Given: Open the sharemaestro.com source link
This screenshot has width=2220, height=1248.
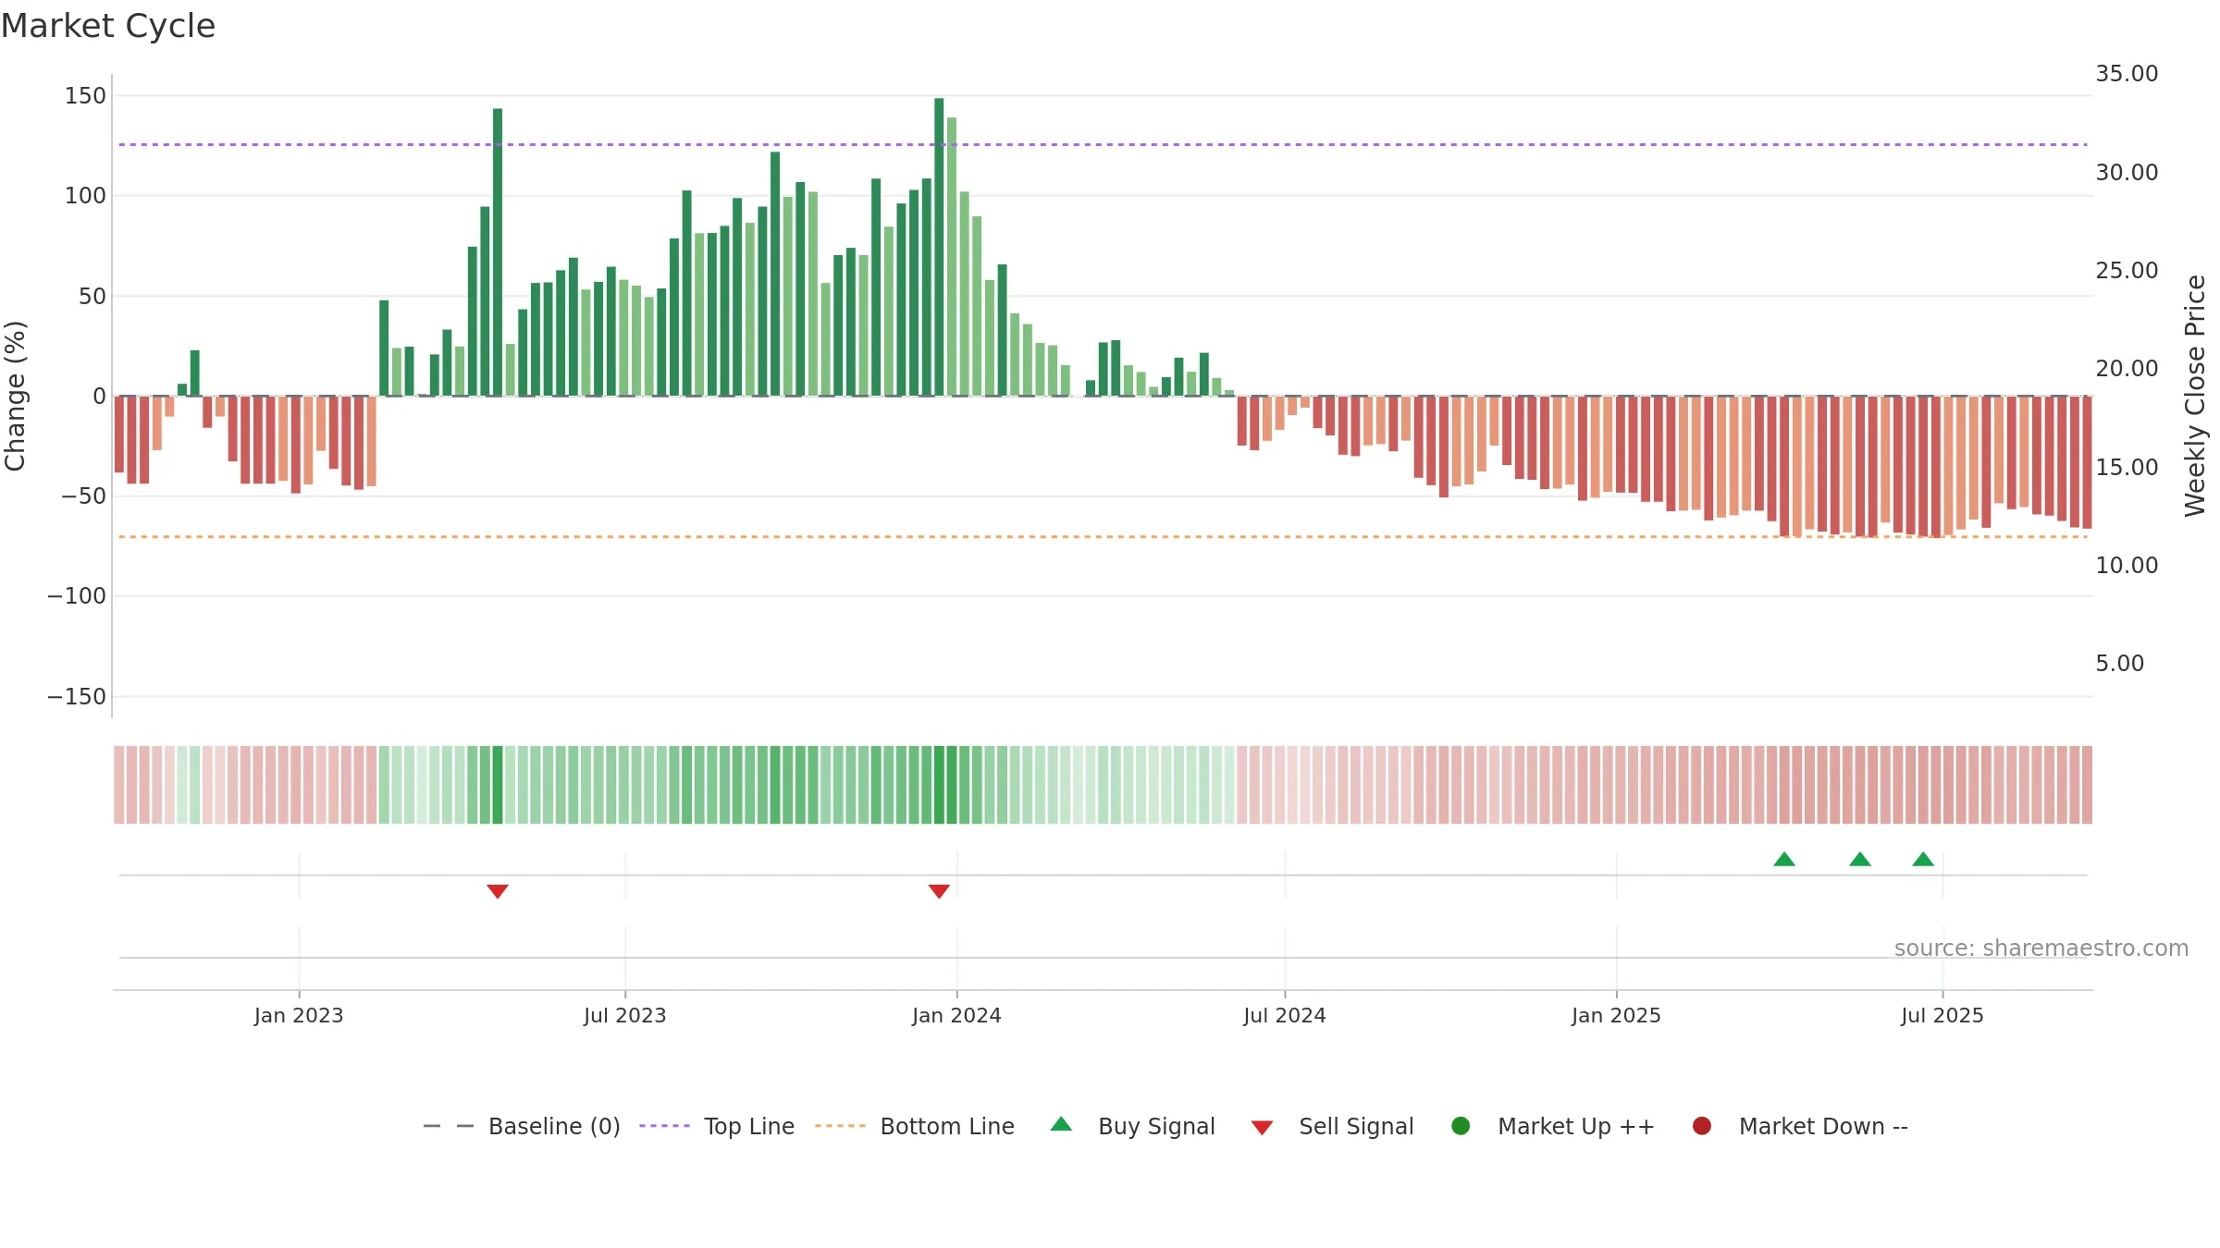Looking at the screenshot, I should (2041, 948).
